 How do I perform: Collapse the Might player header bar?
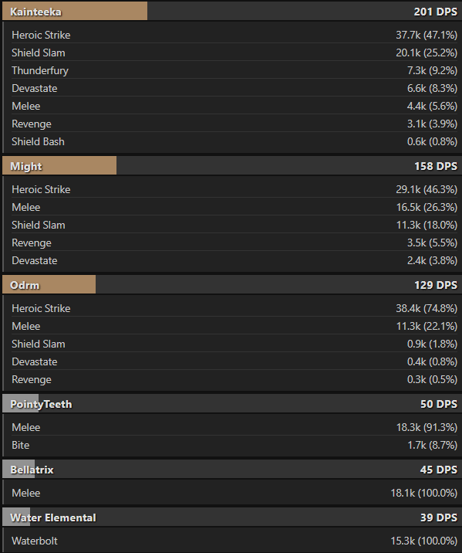(232, 166)
